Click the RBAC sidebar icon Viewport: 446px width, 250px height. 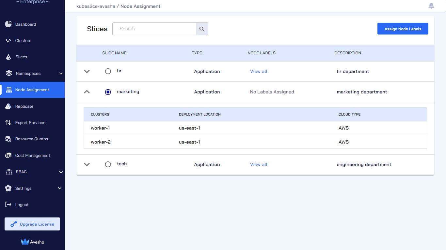[9, 172]
